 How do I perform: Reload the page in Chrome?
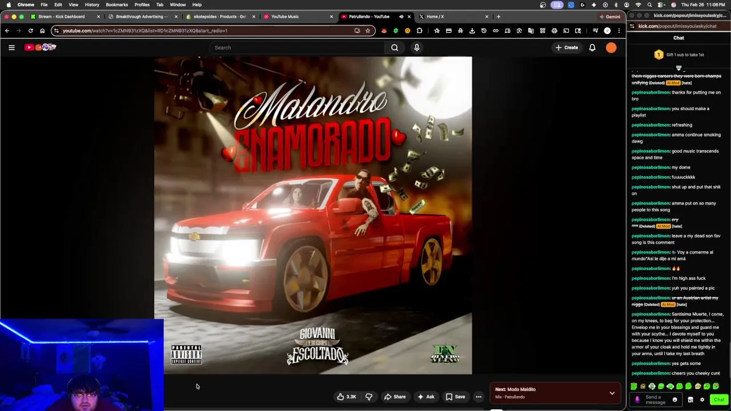point(30,31)
